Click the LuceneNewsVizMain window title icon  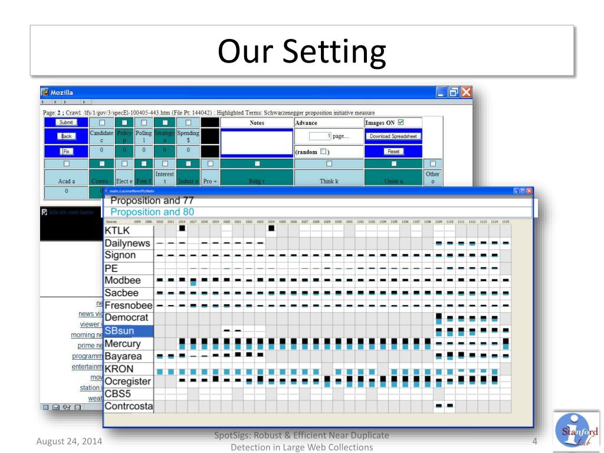(106, 191)
